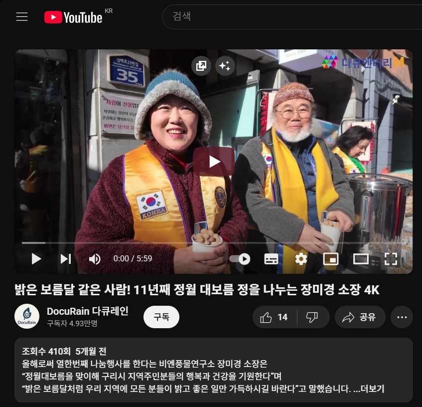
Task: Open the three-dot more actions menu
Action: point(402,317)
